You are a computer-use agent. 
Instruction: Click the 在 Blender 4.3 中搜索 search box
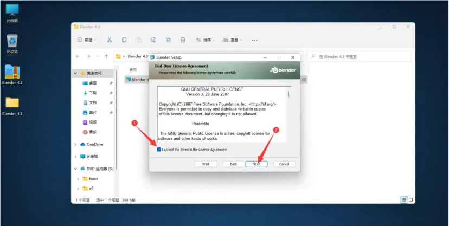pos(359,57)
